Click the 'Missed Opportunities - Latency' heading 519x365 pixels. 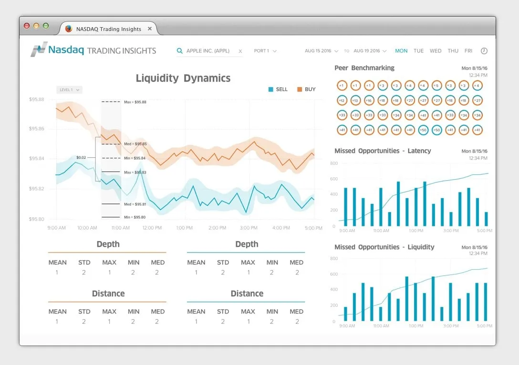pyautogui.click(x=383, y=151)
